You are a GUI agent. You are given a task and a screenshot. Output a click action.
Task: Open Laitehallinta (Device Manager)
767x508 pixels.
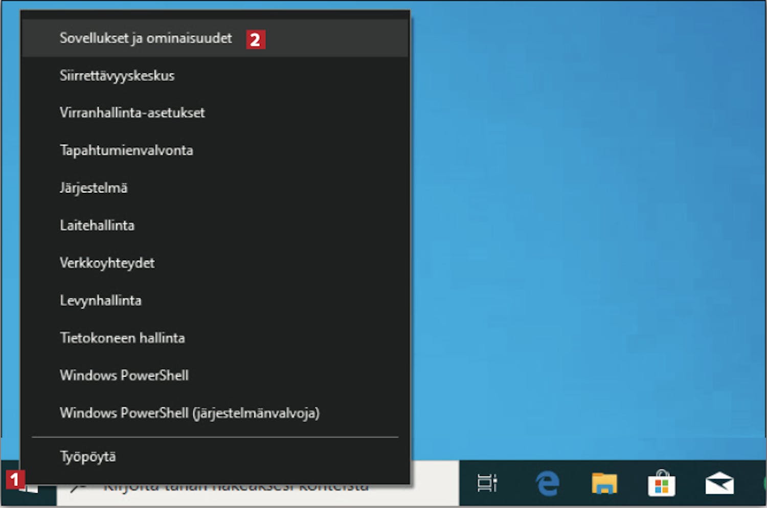[97, 226]
